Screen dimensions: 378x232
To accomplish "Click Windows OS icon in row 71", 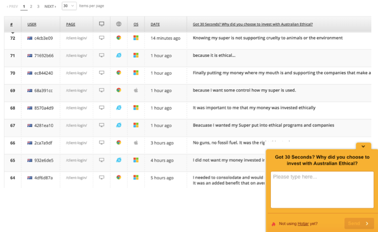I will 136,55.
